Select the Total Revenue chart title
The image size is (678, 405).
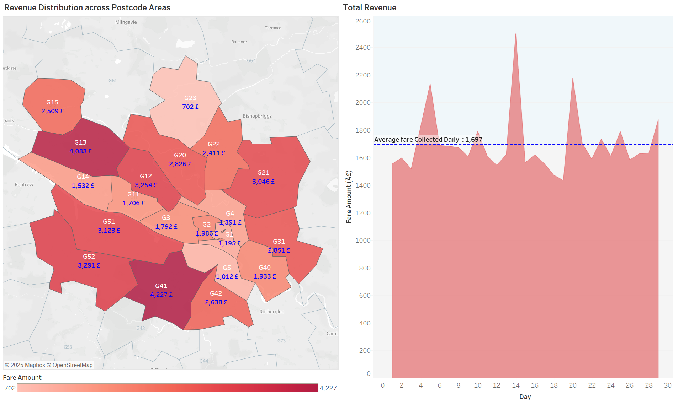(369, 7)
